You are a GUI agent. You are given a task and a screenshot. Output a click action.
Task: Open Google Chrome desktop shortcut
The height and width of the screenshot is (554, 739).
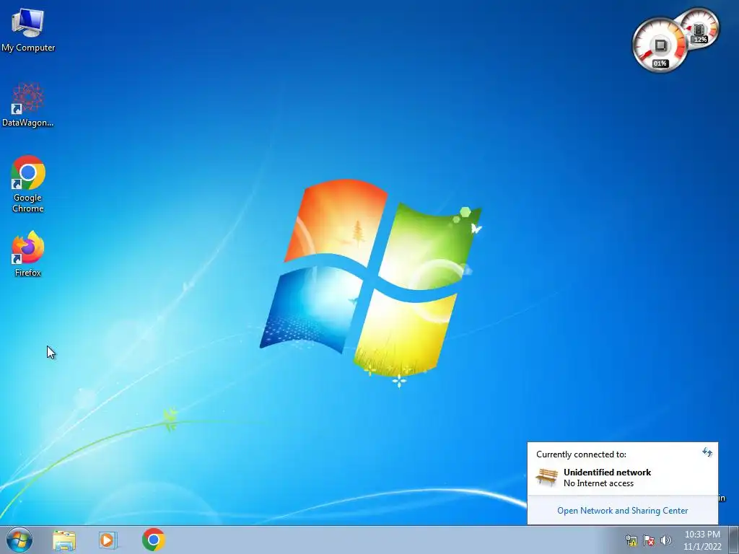click(x=28, y=184)
